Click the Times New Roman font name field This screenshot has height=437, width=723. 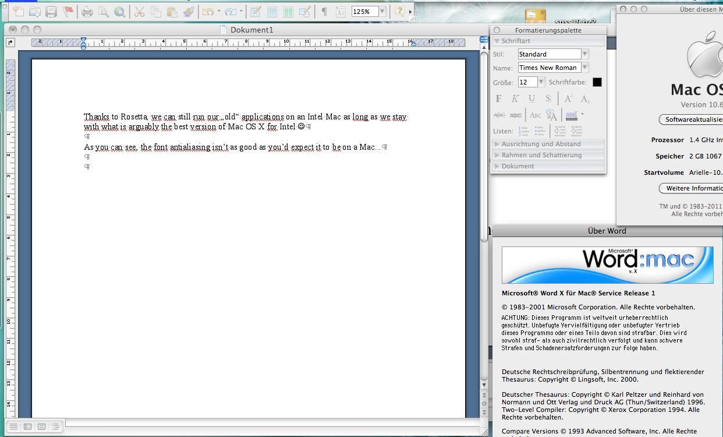(x=550, y=68)
